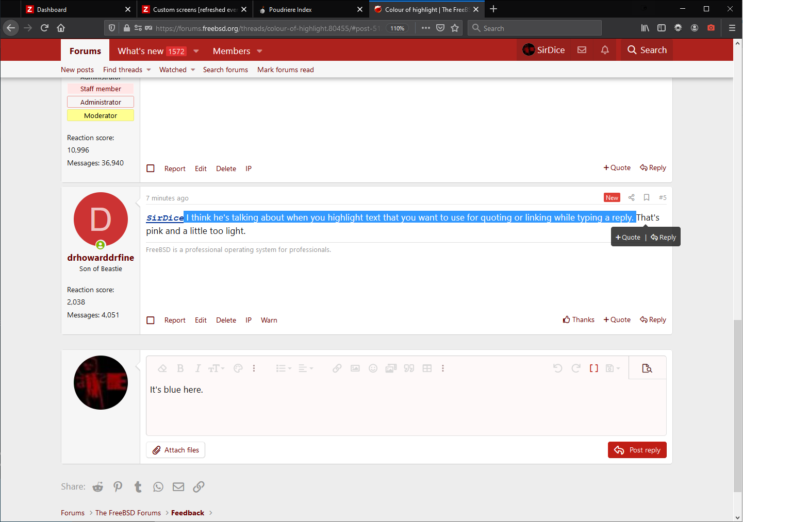
Task: Open text color palette in editor
Action: click(238, 368)
